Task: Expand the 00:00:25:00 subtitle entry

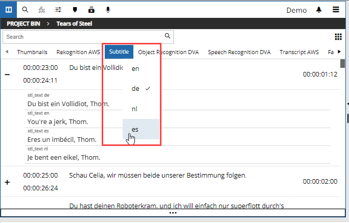Action: (x=7, y=182)
